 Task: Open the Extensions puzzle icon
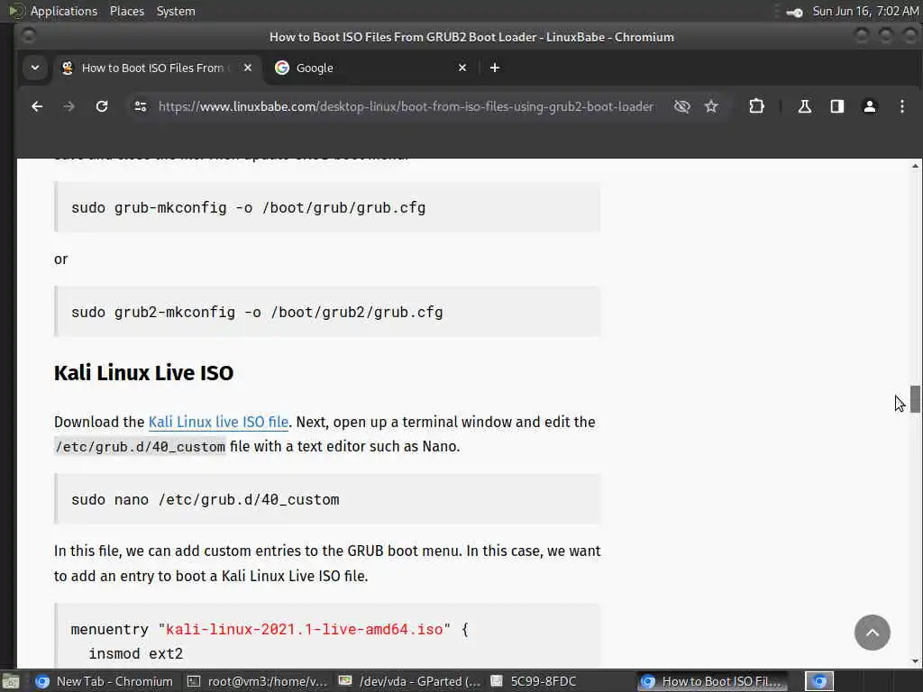(756, 106)
